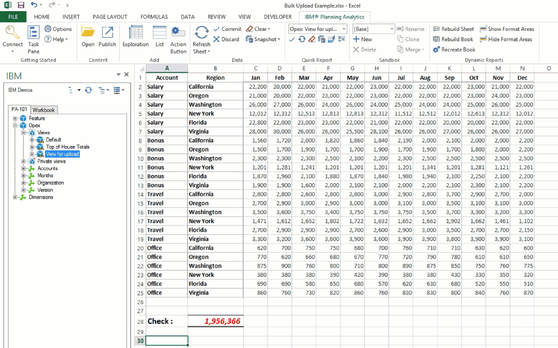This screenshot has width=558, height=348.
Task: Click the Region header cell
Action: pyautogui.click(x=216, y=78)
